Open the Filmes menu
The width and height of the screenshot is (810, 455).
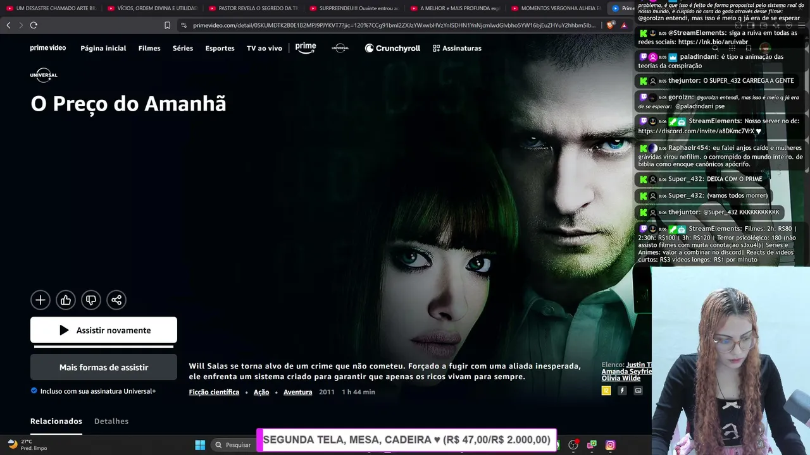[x=149, y=48]
